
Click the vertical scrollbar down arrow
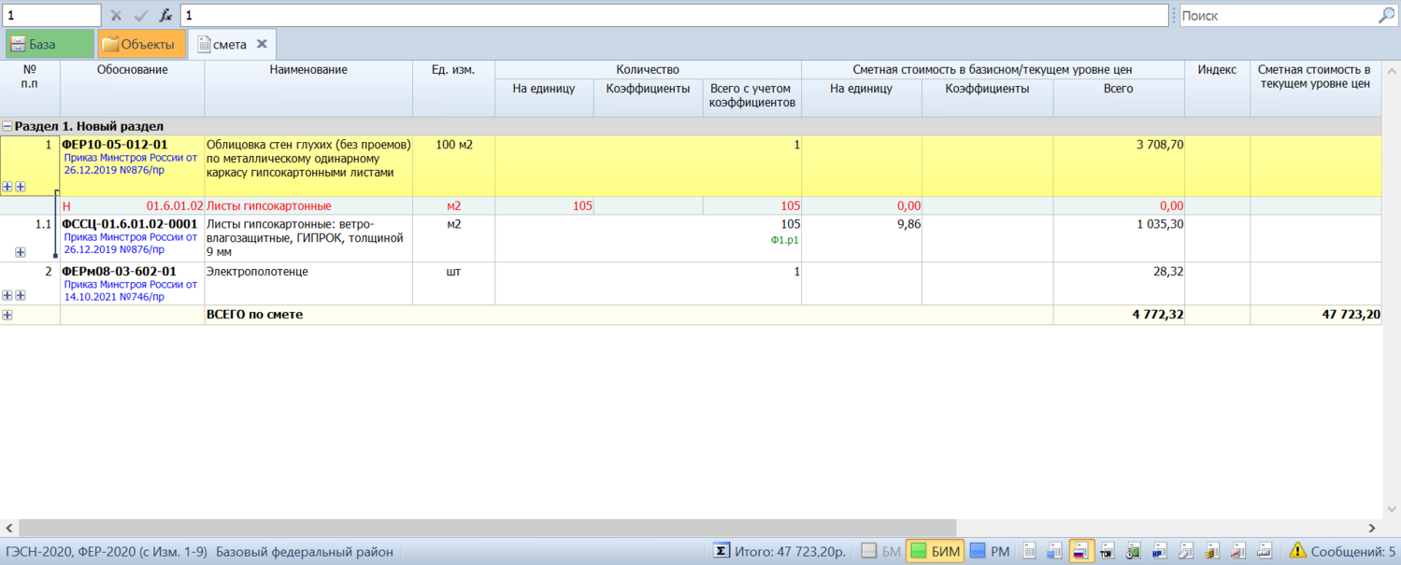pos(1392,509)
